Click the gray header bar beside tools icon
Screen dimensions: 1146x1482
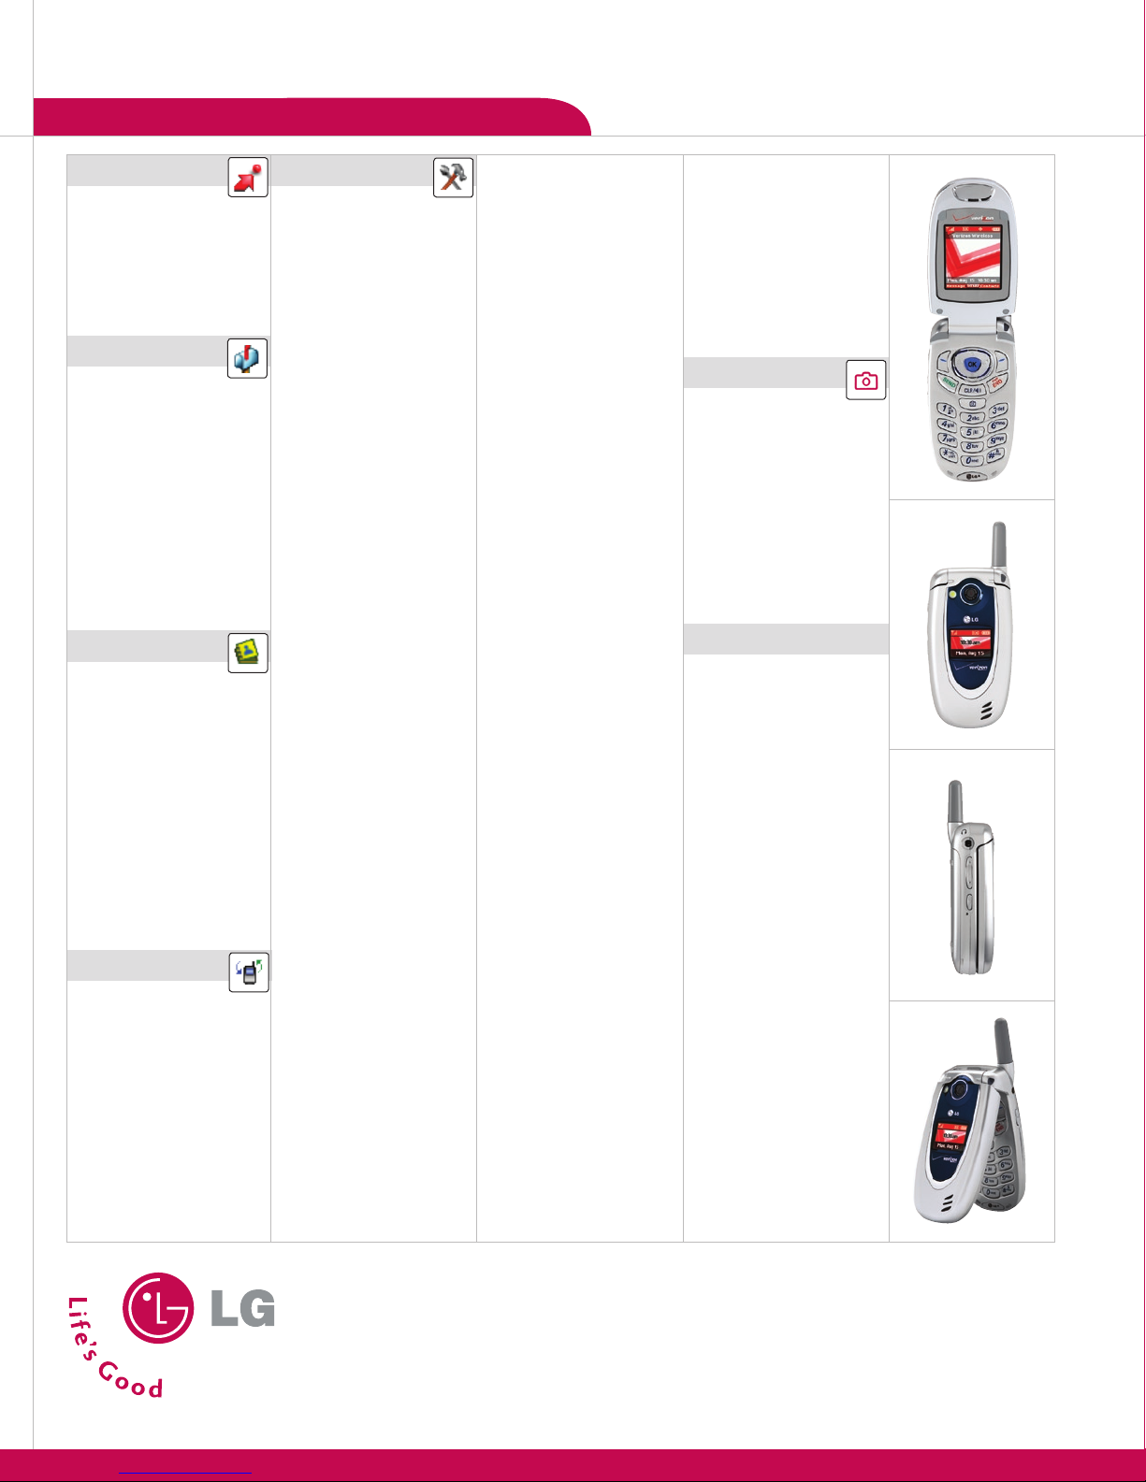pos(353,170)
